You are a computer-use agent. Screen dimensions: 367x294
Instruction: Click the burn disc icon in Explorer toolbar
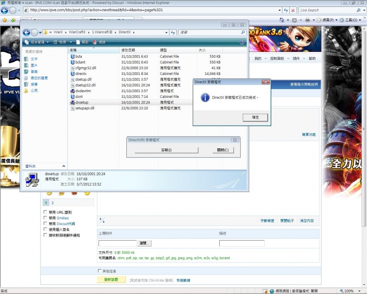(x=95, y=43)
